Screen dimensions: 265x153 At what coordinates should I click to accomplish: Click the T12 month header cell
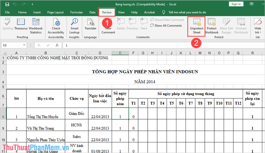click(x=238, y=103)
